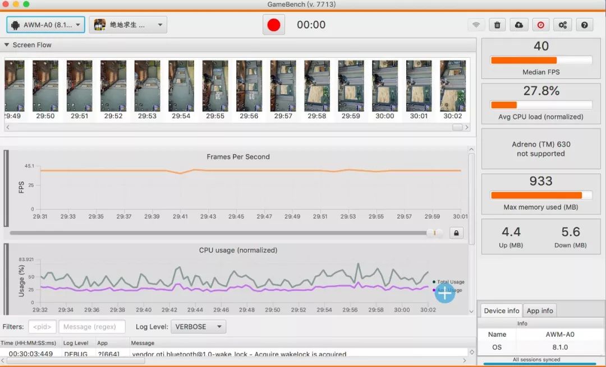
Task: Click the CPU usage (normalized) chart title
Action: click(x=238, y=250)
